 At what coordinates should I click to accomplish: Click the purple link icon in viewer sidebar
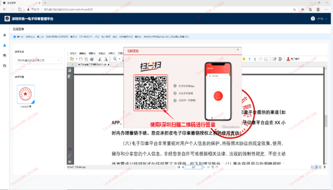(69, 149)
